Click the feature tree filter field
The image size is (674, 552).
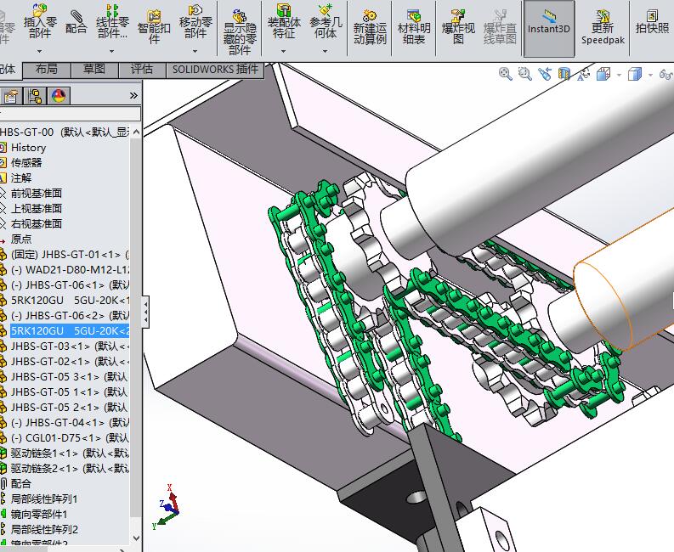(x=70, y=114)
